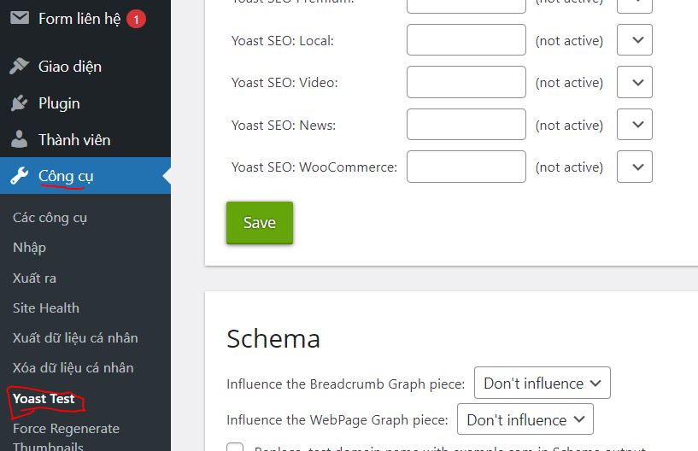698x451 pixels.
Task: Click the 'Yoast SEO: Local:' label
Action: [283, 41]
